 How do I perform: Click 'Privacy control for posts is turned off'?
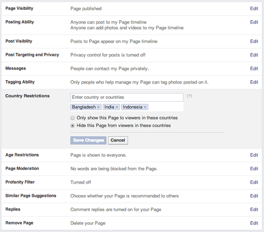[x=108, y=55]
